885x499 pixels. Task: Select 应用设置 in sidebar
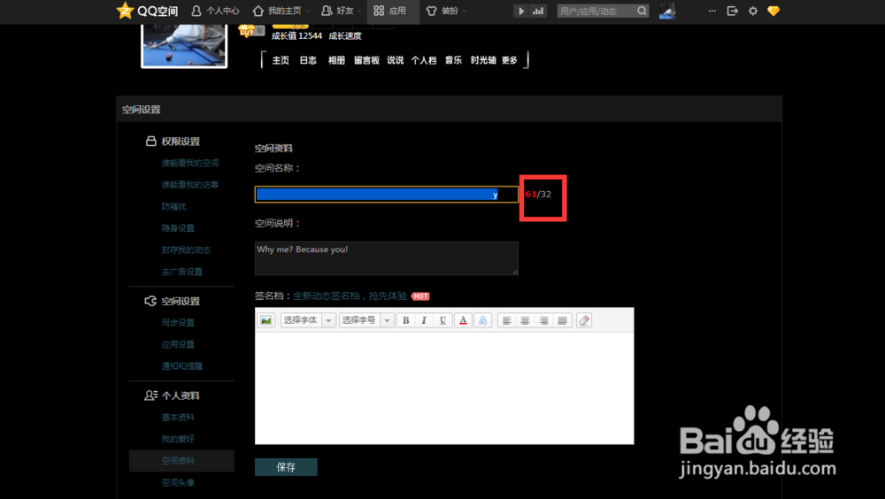pos(178,344)
